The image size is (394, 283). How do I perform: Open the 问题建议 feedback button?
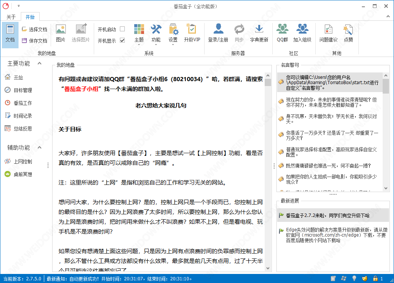(x=329, y=33)
